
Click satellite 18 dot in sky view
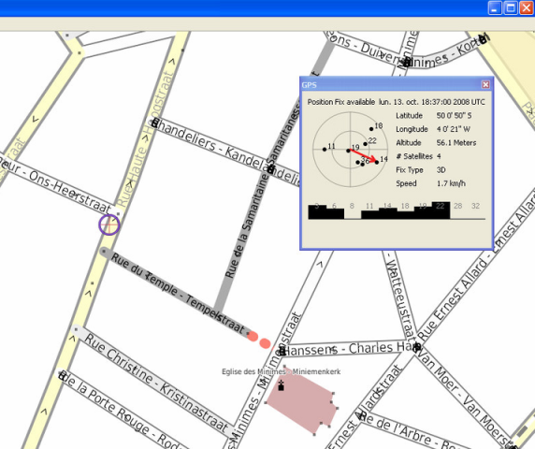371,129
